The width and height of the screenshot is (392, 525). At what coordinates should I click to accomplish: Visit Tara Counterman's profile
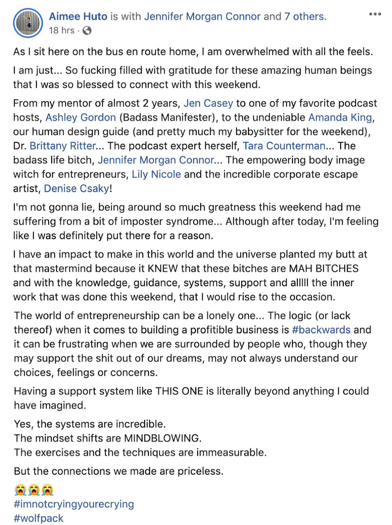[x=284, y=146]
